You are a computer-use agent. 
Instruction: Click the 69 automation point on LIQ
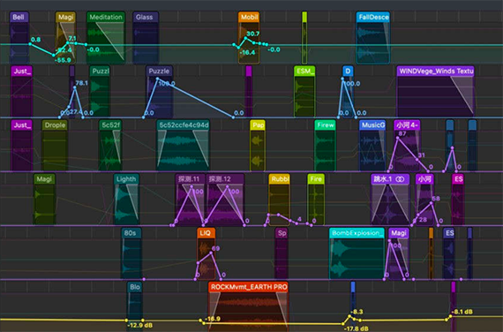point(211,253)
